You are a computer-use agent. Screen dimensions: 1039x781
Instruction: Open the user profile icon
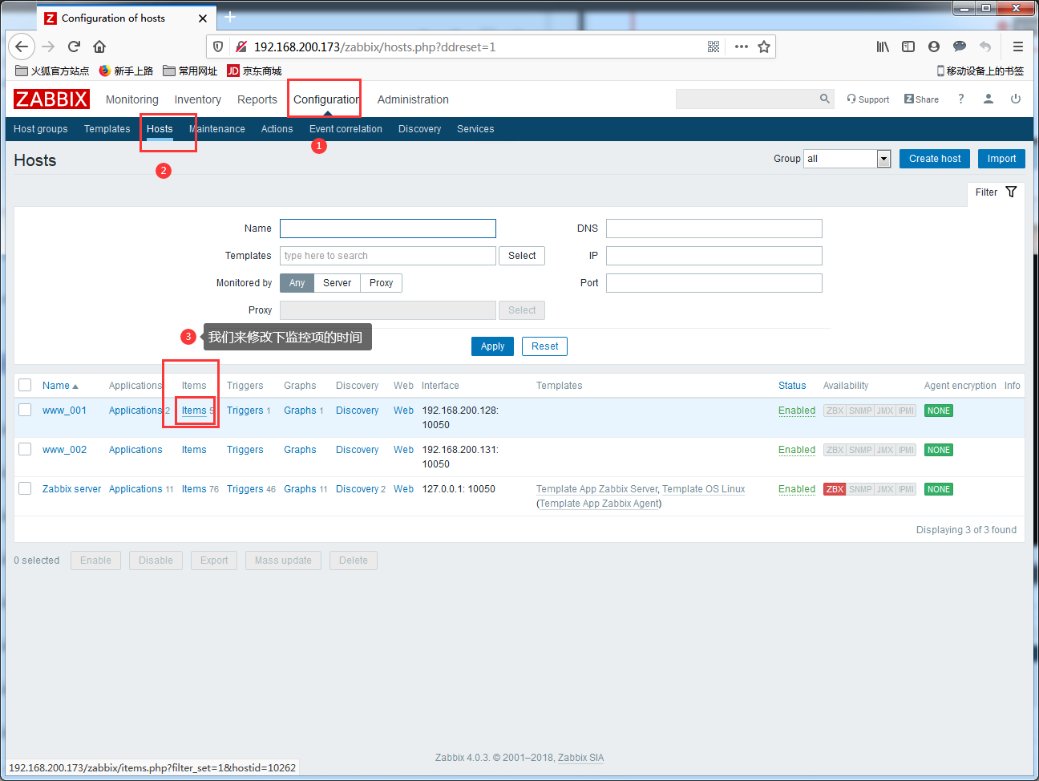[988, 99]
